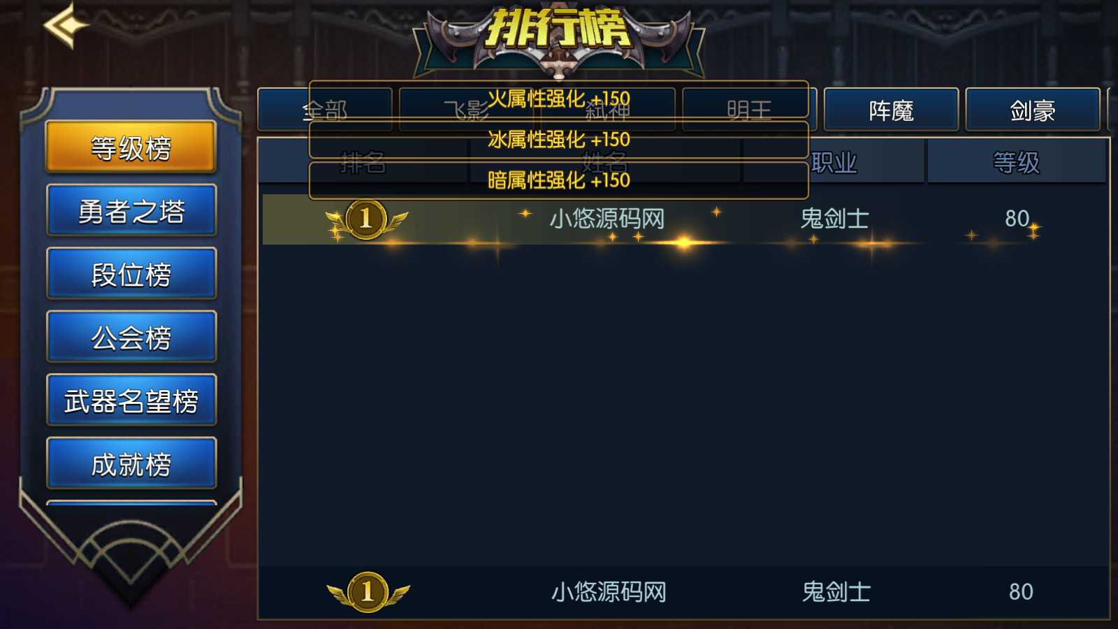Switch to the 阵魔 class tab
The image size is (1118, 629).
[x=892, y=110]
